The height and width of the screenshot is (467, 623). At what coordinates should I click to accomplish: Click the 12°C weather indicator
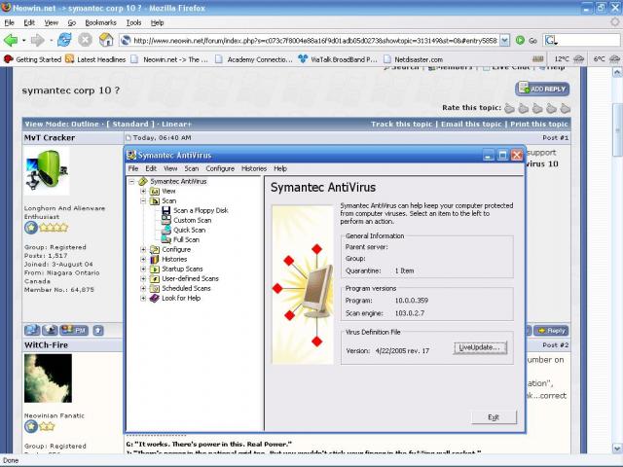[x=568, y=59]
